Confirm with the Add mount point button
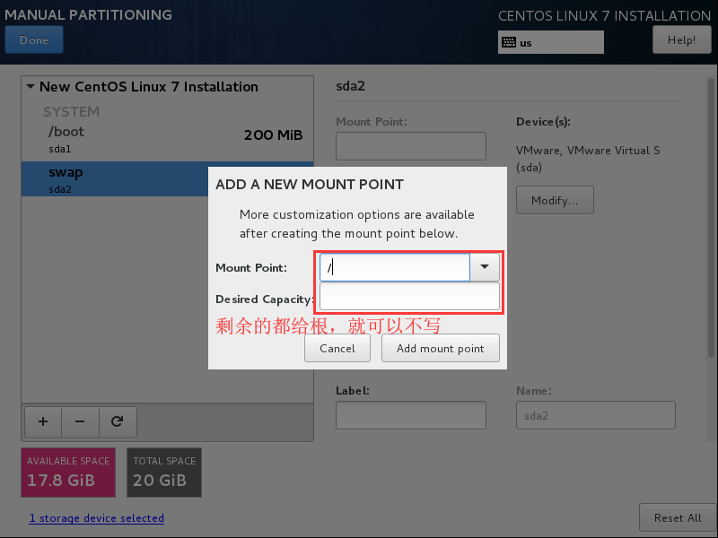This screenshot has height=538, width=718. [440, 348]
